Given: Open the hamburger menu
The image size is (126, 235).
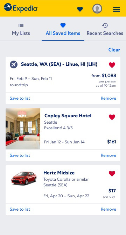Looking at the screenshot, I should point(117,9).
